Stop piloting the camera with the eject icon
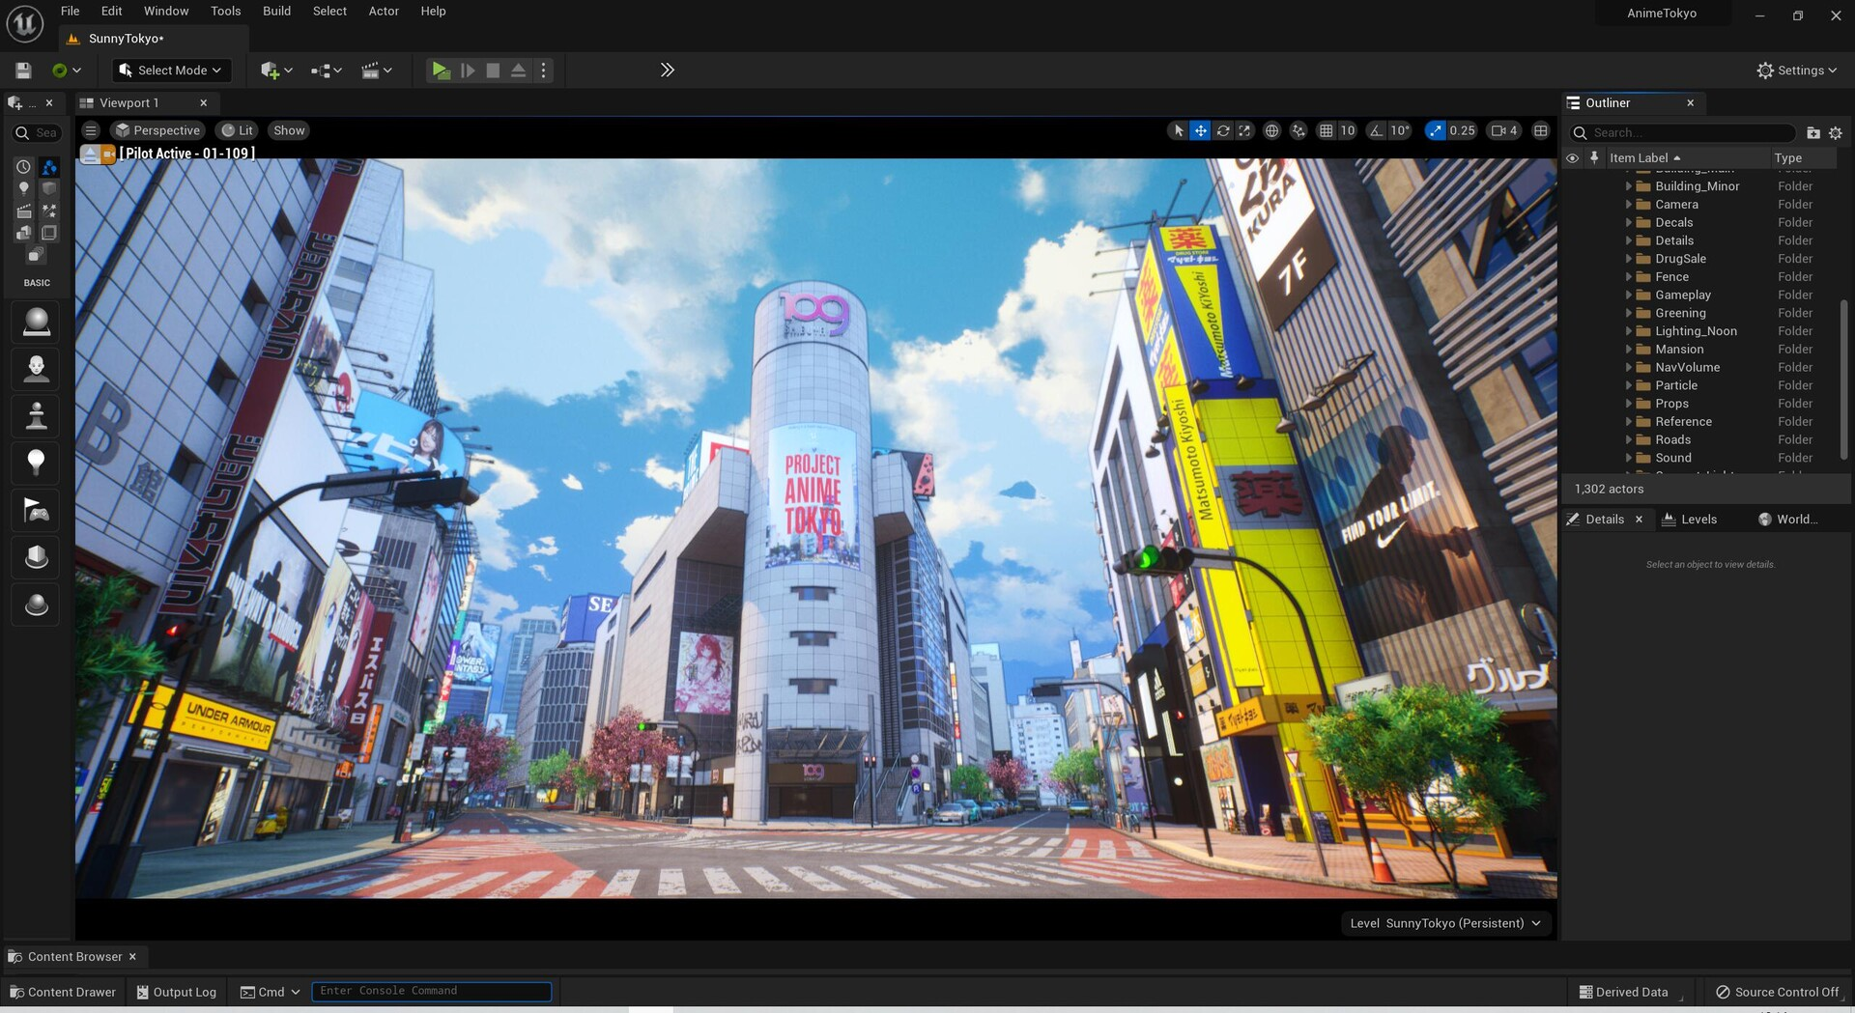This screenshot has height=1013, width=1855. pyautogui.click(x=90, y=154)
